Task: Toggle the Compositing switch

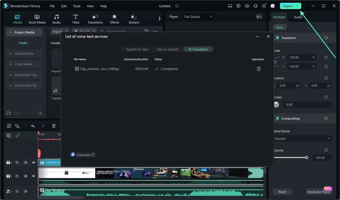Action: (276, 118)
